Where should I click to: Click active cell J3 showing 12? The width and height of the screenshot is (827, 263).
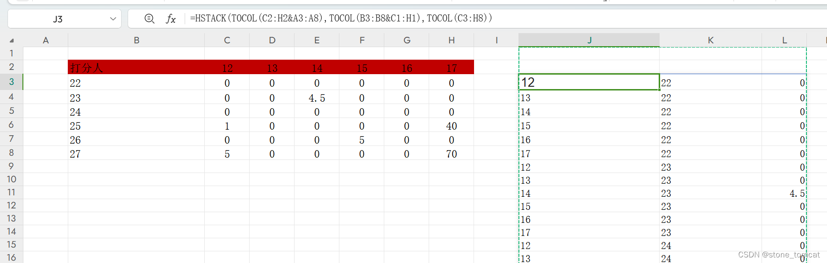589,82
